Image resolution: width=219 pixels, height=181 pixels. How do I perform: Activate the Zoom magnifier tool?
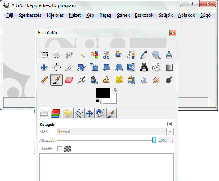[x=156, y=55]
